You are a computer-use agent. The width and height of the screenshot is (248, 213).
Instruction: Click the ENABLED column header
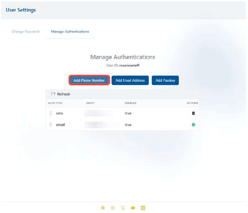point(131,103)
